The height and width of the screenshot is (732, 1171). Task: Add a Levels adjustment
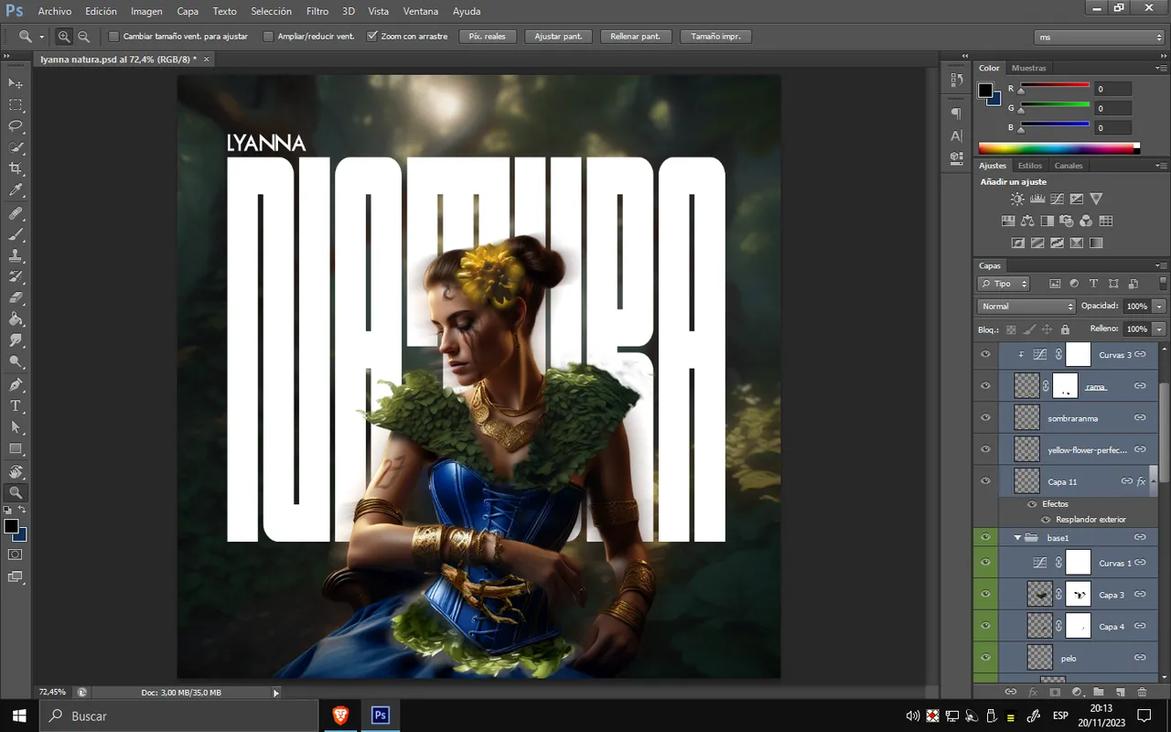pos(1037,199)
